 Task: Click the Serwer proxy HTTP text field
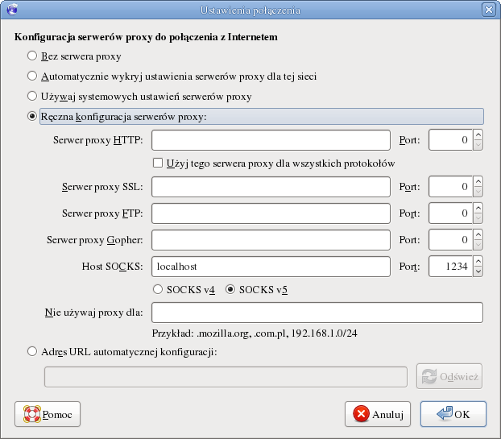[271, 141]
